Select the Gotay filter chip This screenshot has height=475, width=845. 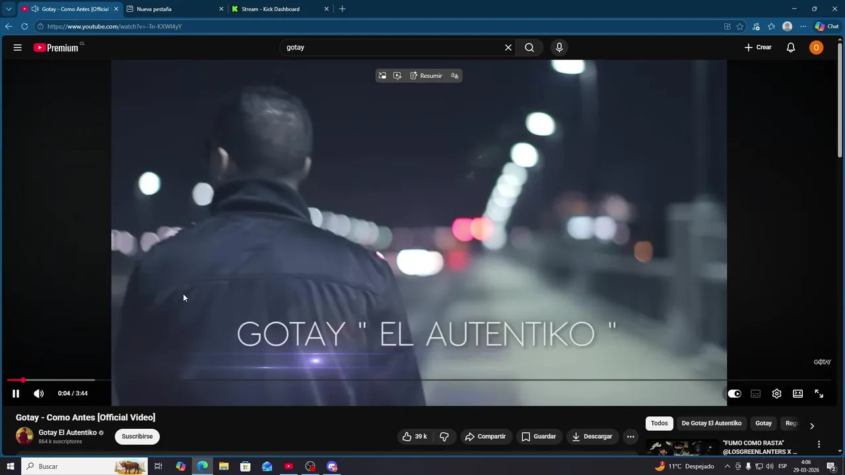764,424
